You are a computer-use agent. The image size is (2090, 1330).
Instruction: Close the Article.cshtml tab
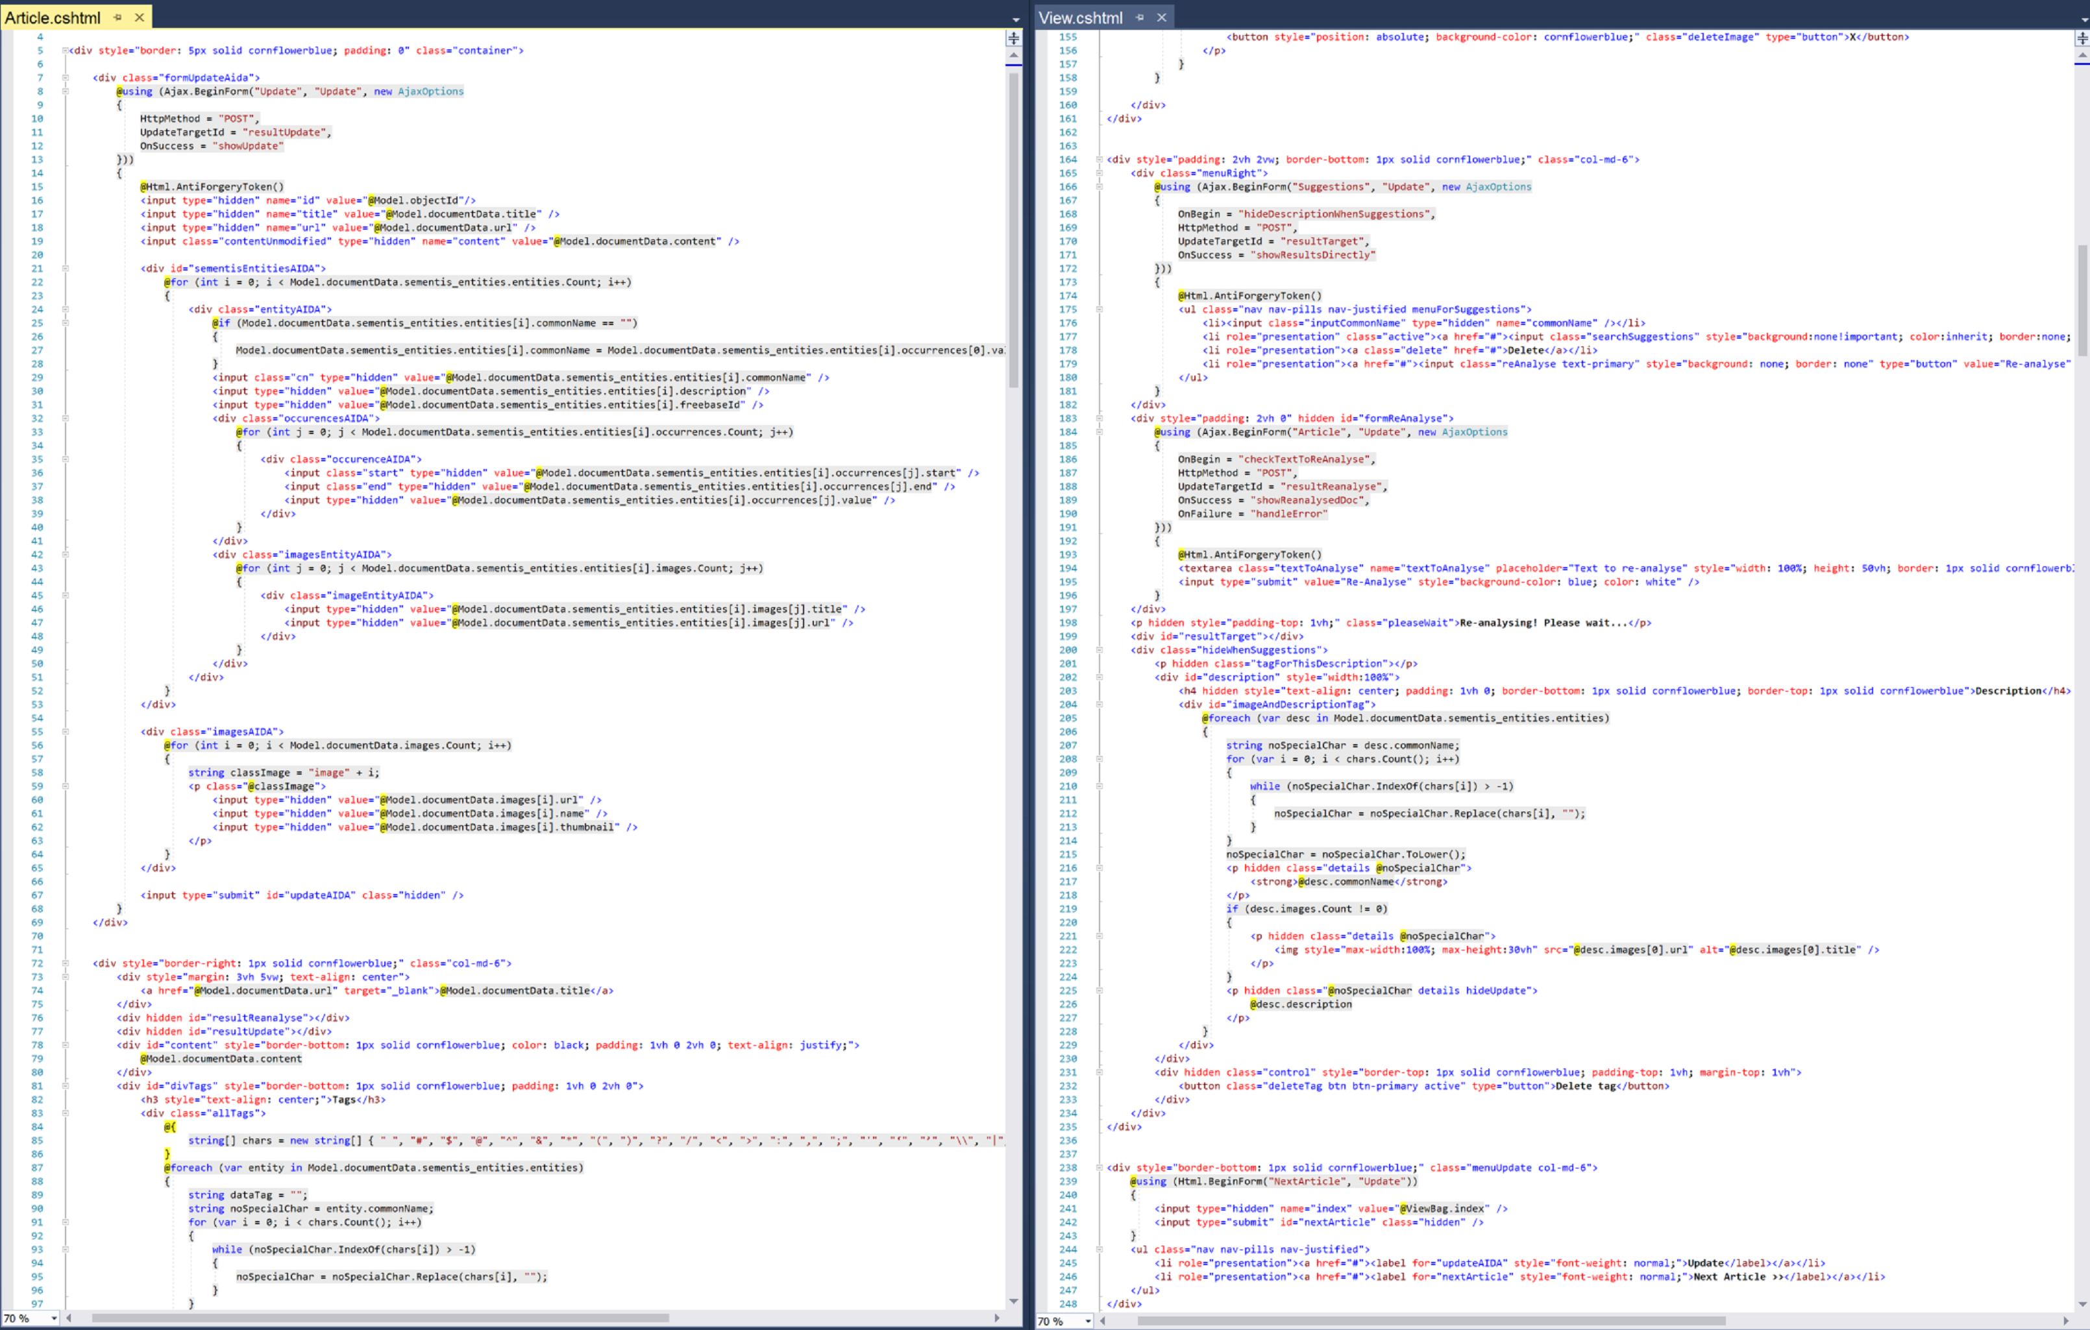point(139,18)
